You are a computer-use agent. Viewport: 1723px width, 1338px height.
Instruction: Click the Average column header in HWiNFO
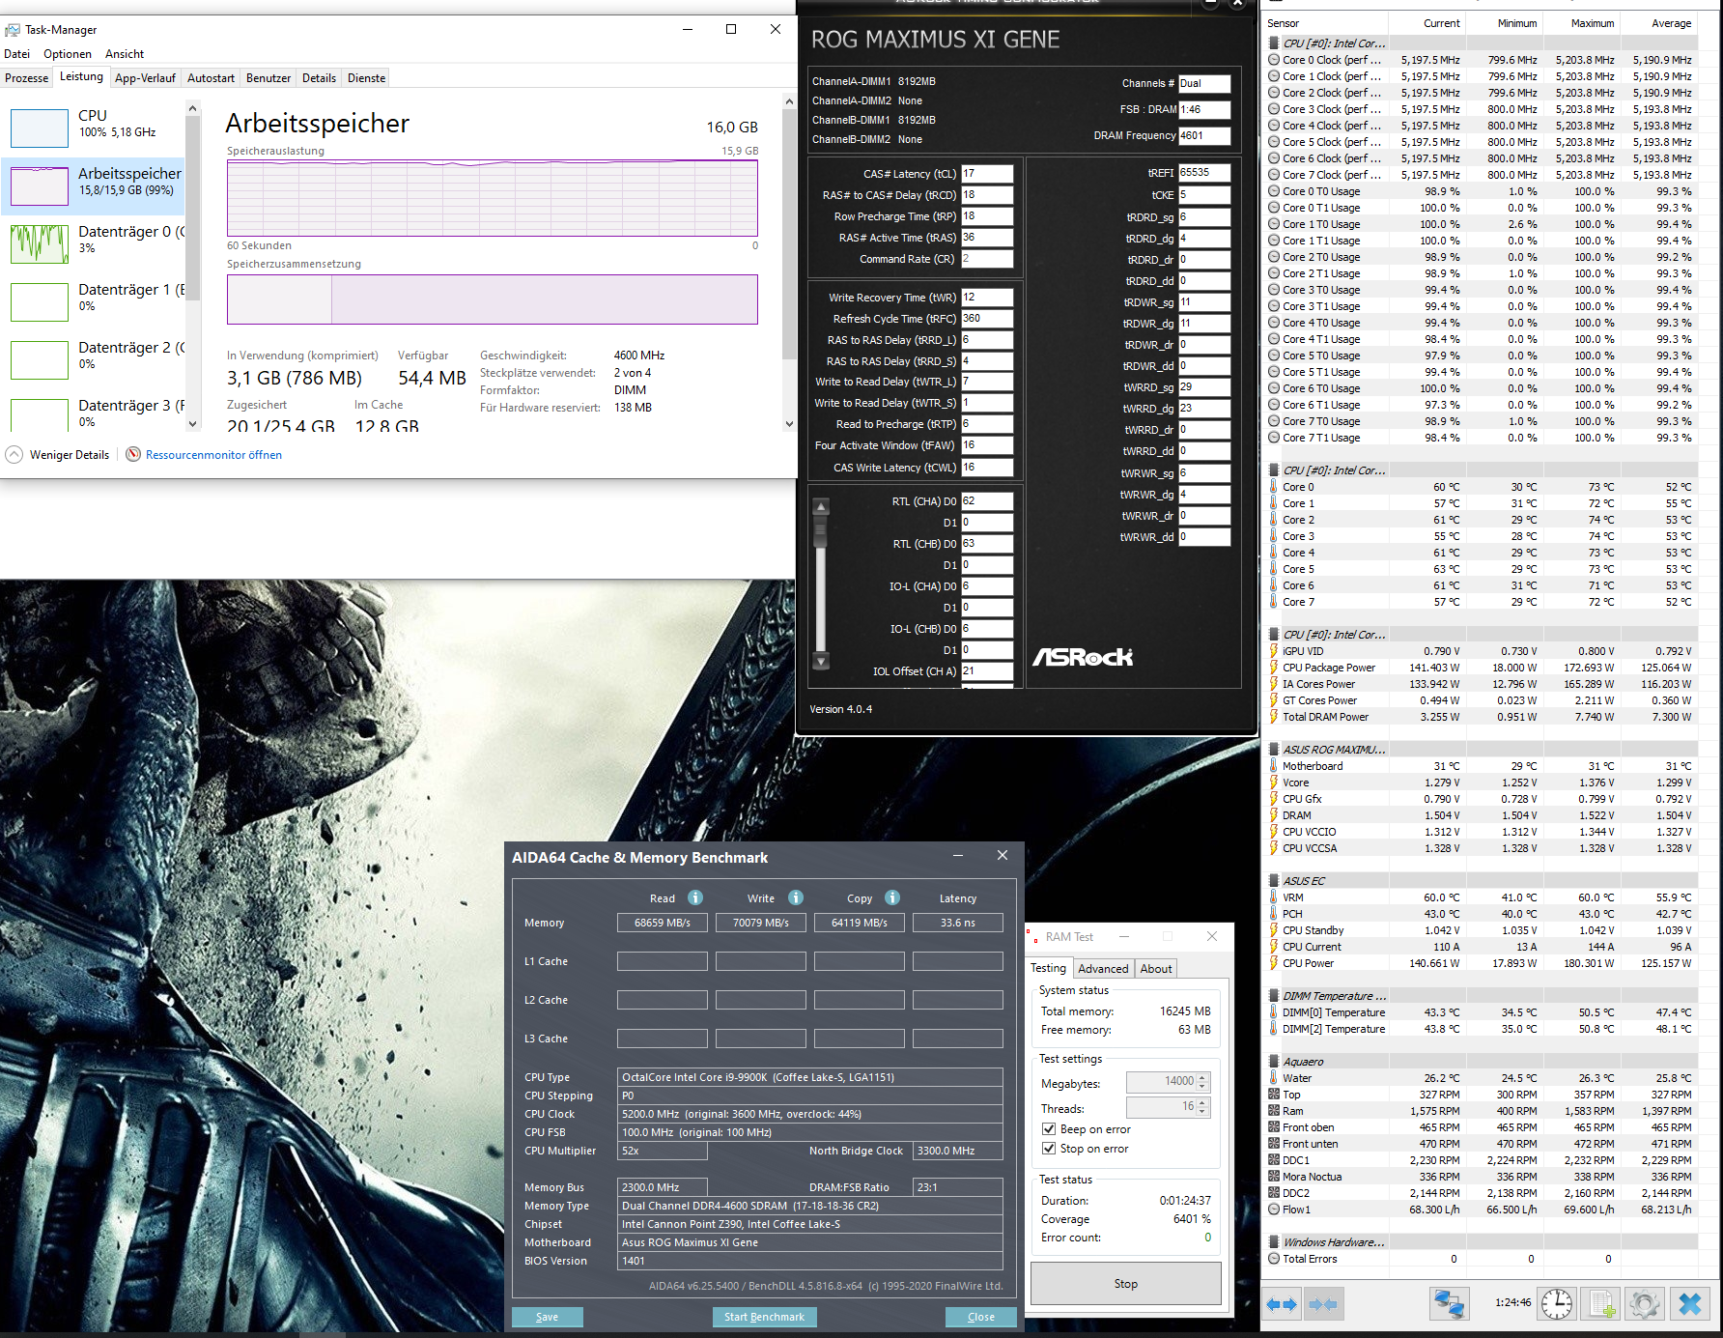pos(1658,23)
